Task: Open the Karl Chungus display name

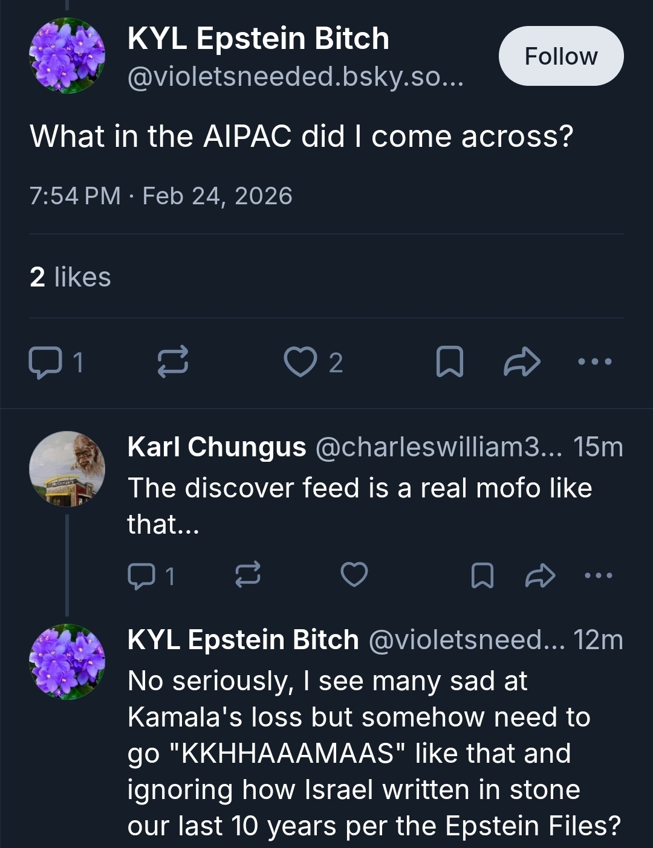Action: pos(216,447)
